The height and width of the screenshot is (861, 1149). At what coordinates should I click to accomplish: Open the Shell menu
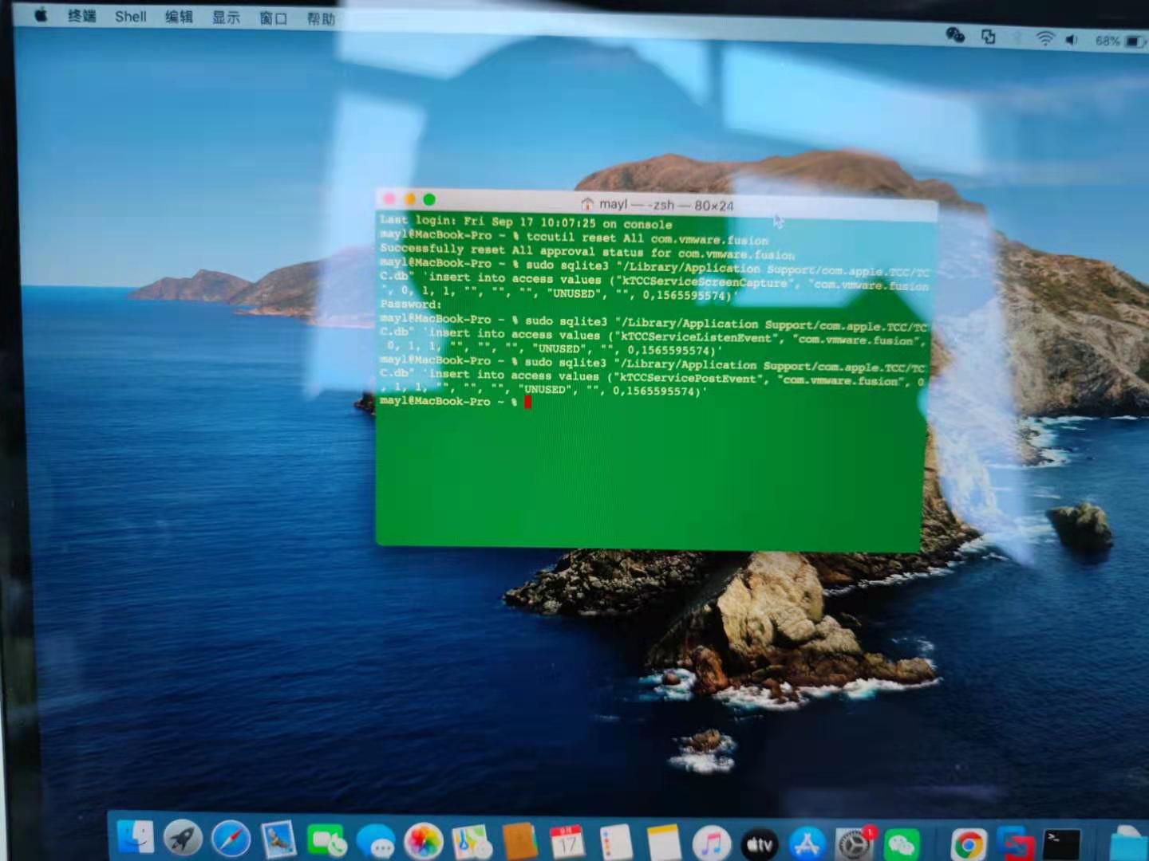coord(131,17)
